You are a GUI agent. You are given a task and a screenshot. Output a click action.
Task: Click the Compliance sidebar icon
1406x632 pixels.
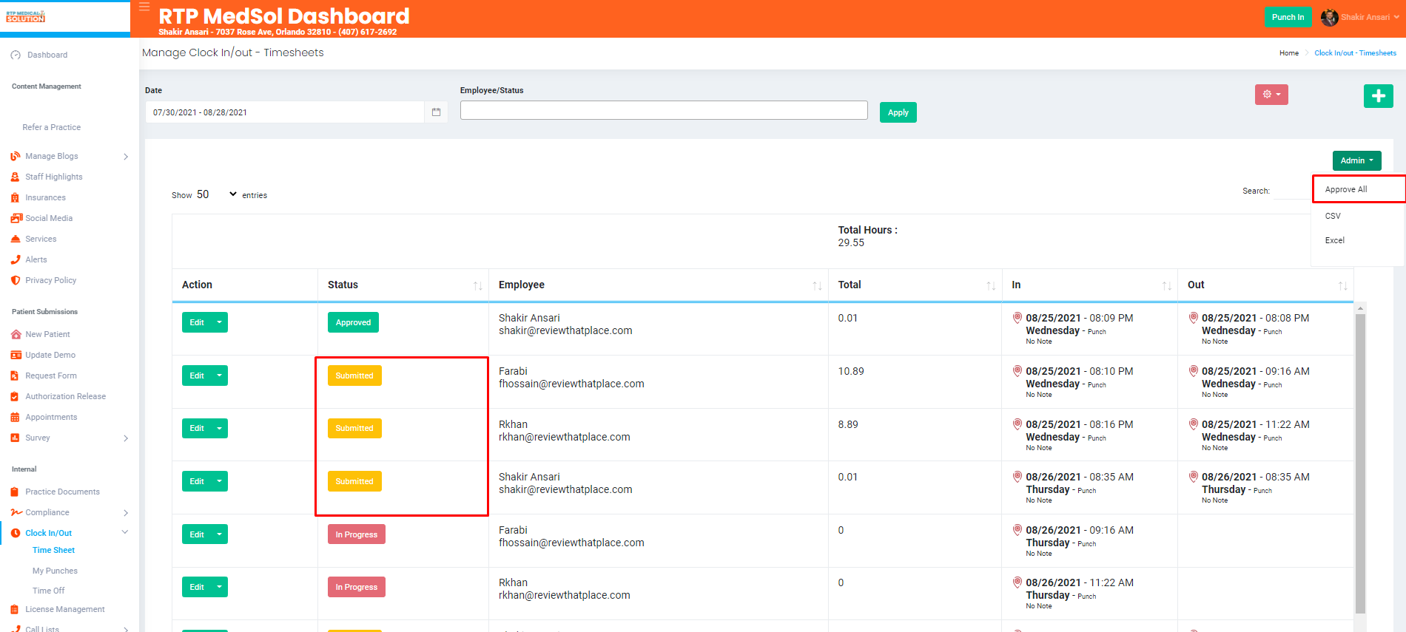pyautogui.click(x=16, y=512)
